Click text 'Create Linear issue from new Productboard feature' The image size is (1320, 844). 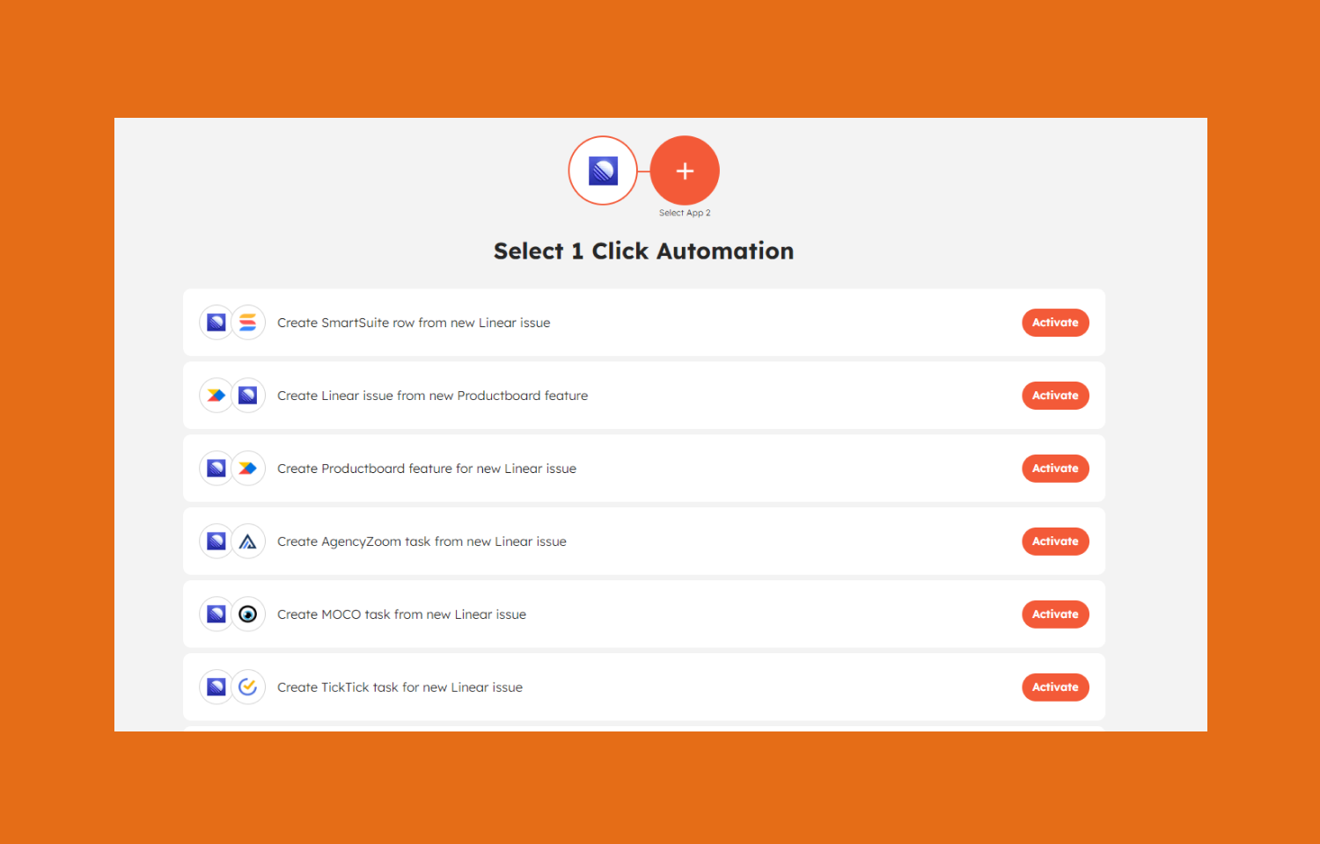pos(432,396)
